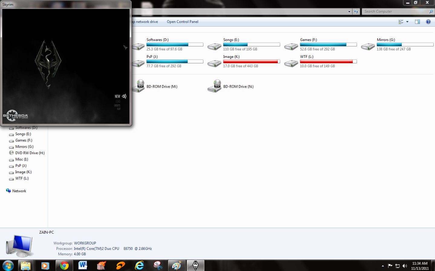Open Network in the navigation pane
Image resolution: width=435 pixels, height=271 pixels.
click(19, 191)
